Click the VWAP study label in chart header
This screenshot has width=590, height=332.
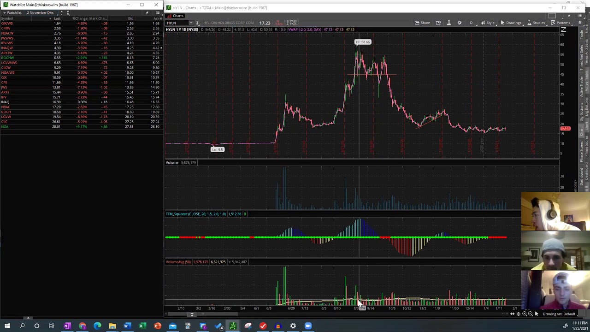click(305, 30)
